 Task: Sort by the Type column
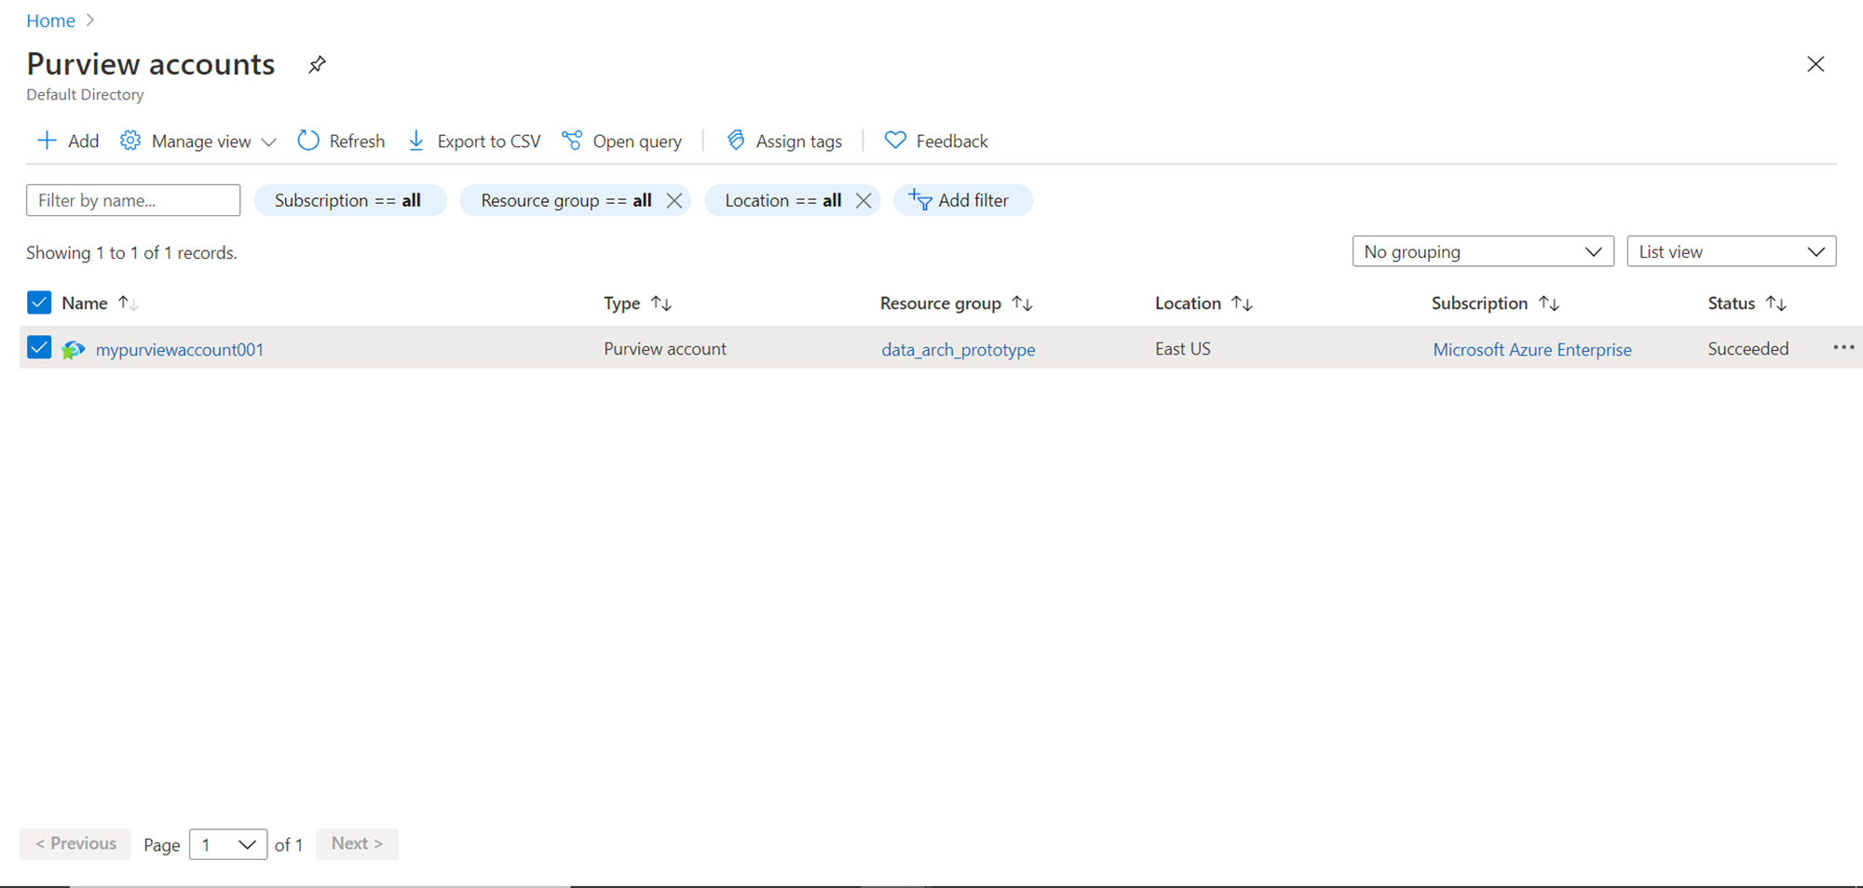coord(638,303)
